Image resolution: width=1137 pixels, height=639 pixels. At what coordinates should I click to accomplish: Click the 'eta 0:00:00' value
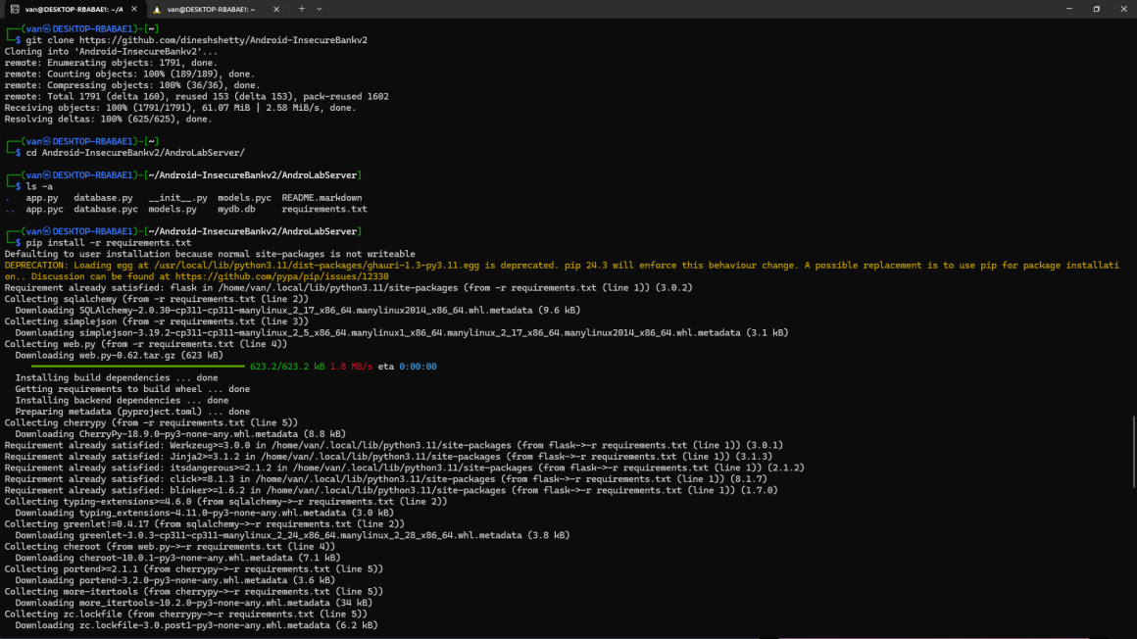click(407, 367)
